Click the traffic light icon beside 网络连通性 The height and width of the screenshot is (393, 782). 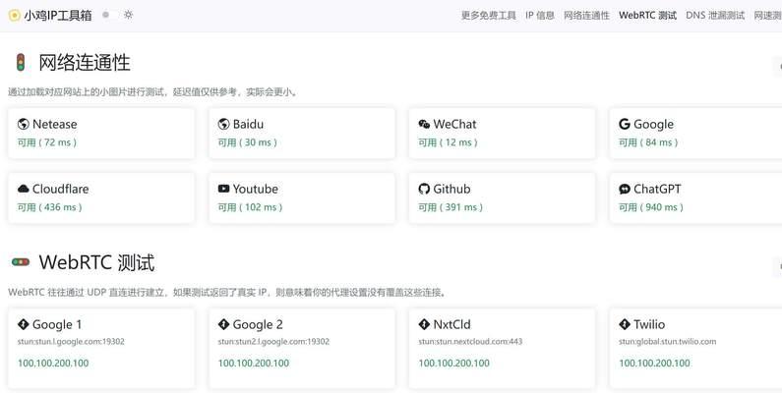(x=21, y=62)
